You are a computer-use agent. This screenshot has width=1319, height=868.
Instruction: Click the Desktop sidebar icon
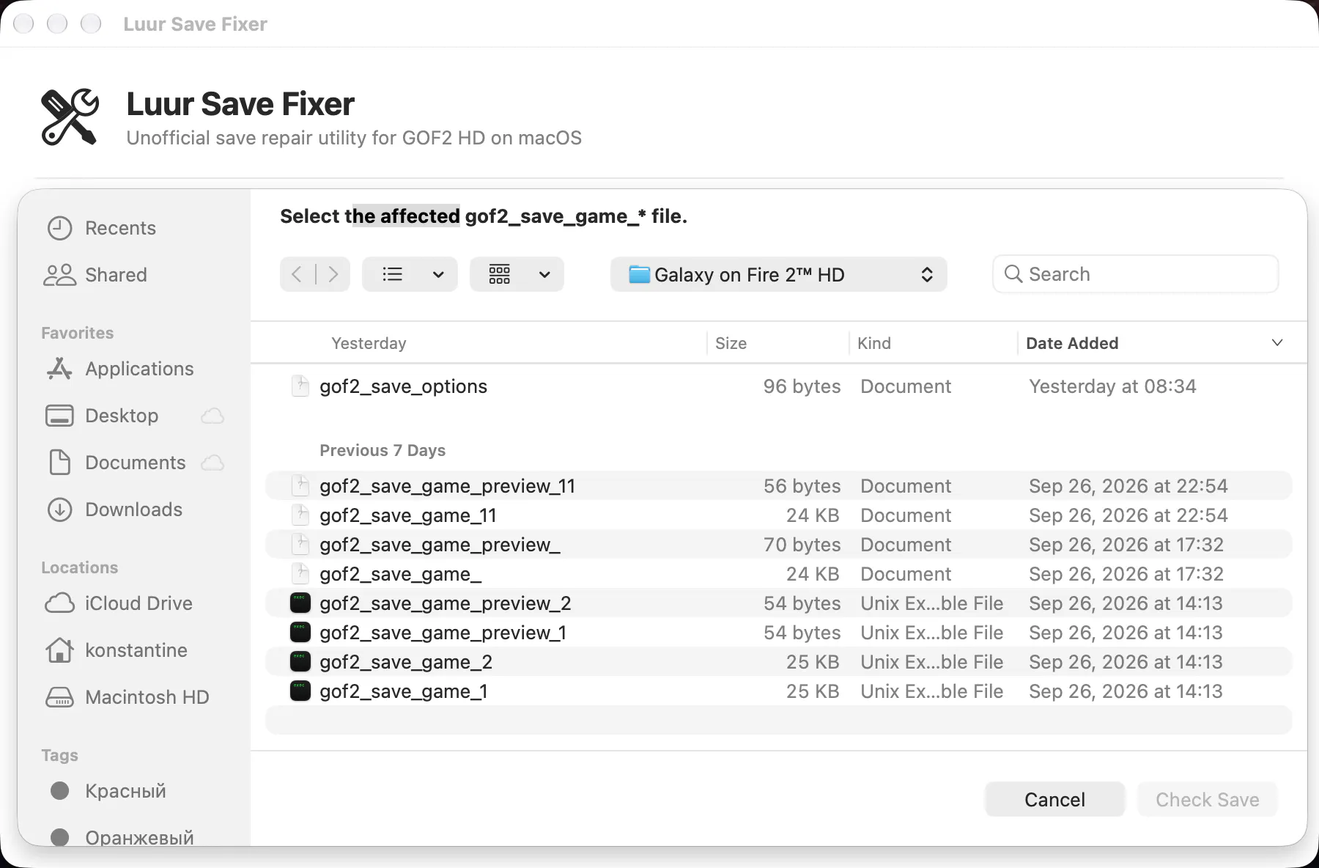coord(59,416)
